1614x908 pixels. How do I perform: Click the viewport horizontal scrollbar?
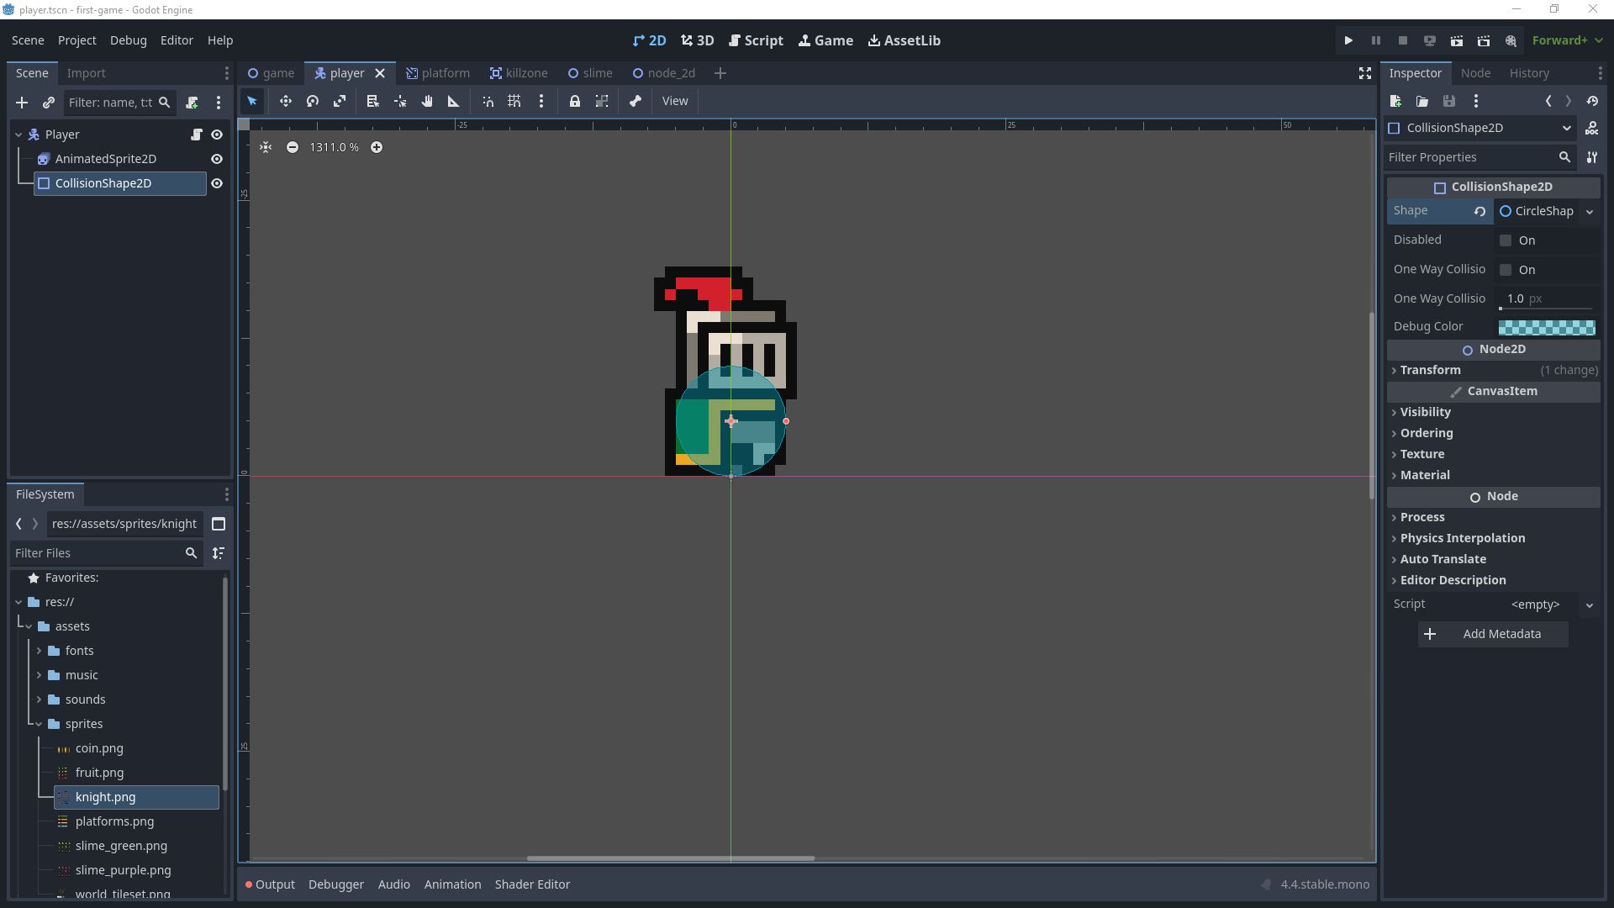[670, 858]
